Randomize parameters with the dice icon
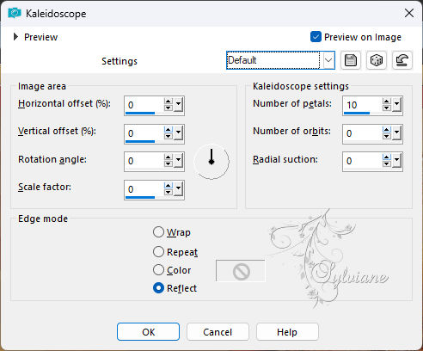This screenshot has height=351, width=423. point(376,60)
